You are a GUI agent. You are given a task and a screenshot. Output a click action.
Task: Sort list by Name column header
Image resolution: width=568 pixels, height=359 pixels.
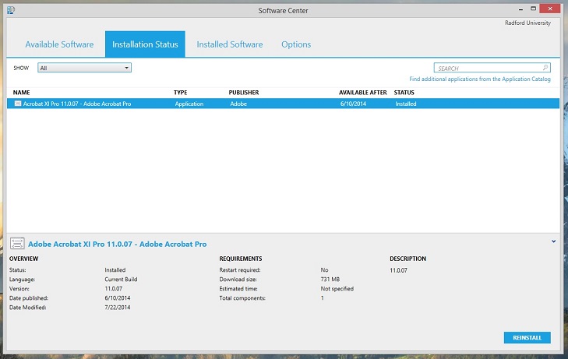pyautogui.click(x=21, y=93)
